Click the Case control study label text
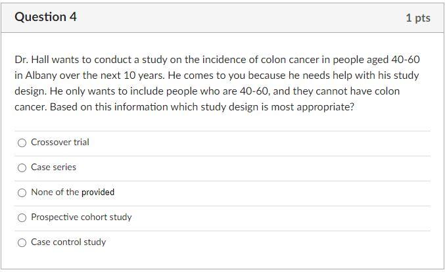Viewport: 445px width, 272px height. pos(68,242)
